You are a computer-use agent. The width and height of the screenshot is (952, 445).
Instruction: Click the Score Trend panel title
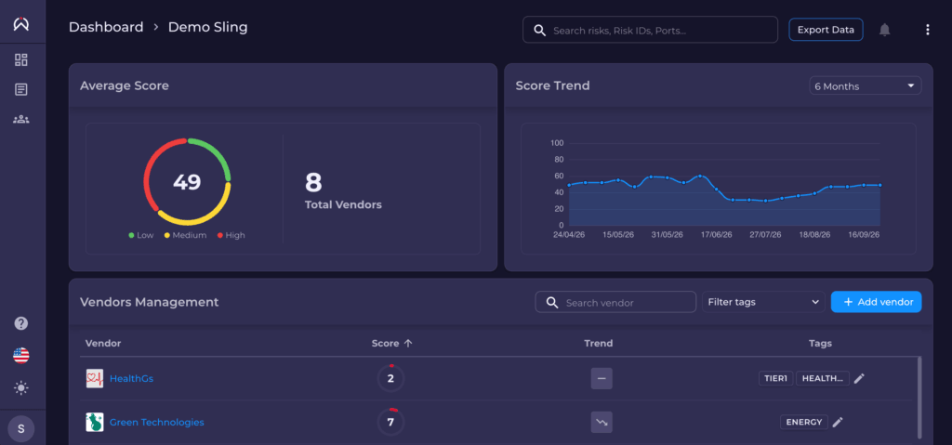pyautogui.click(x=552, y=85)
